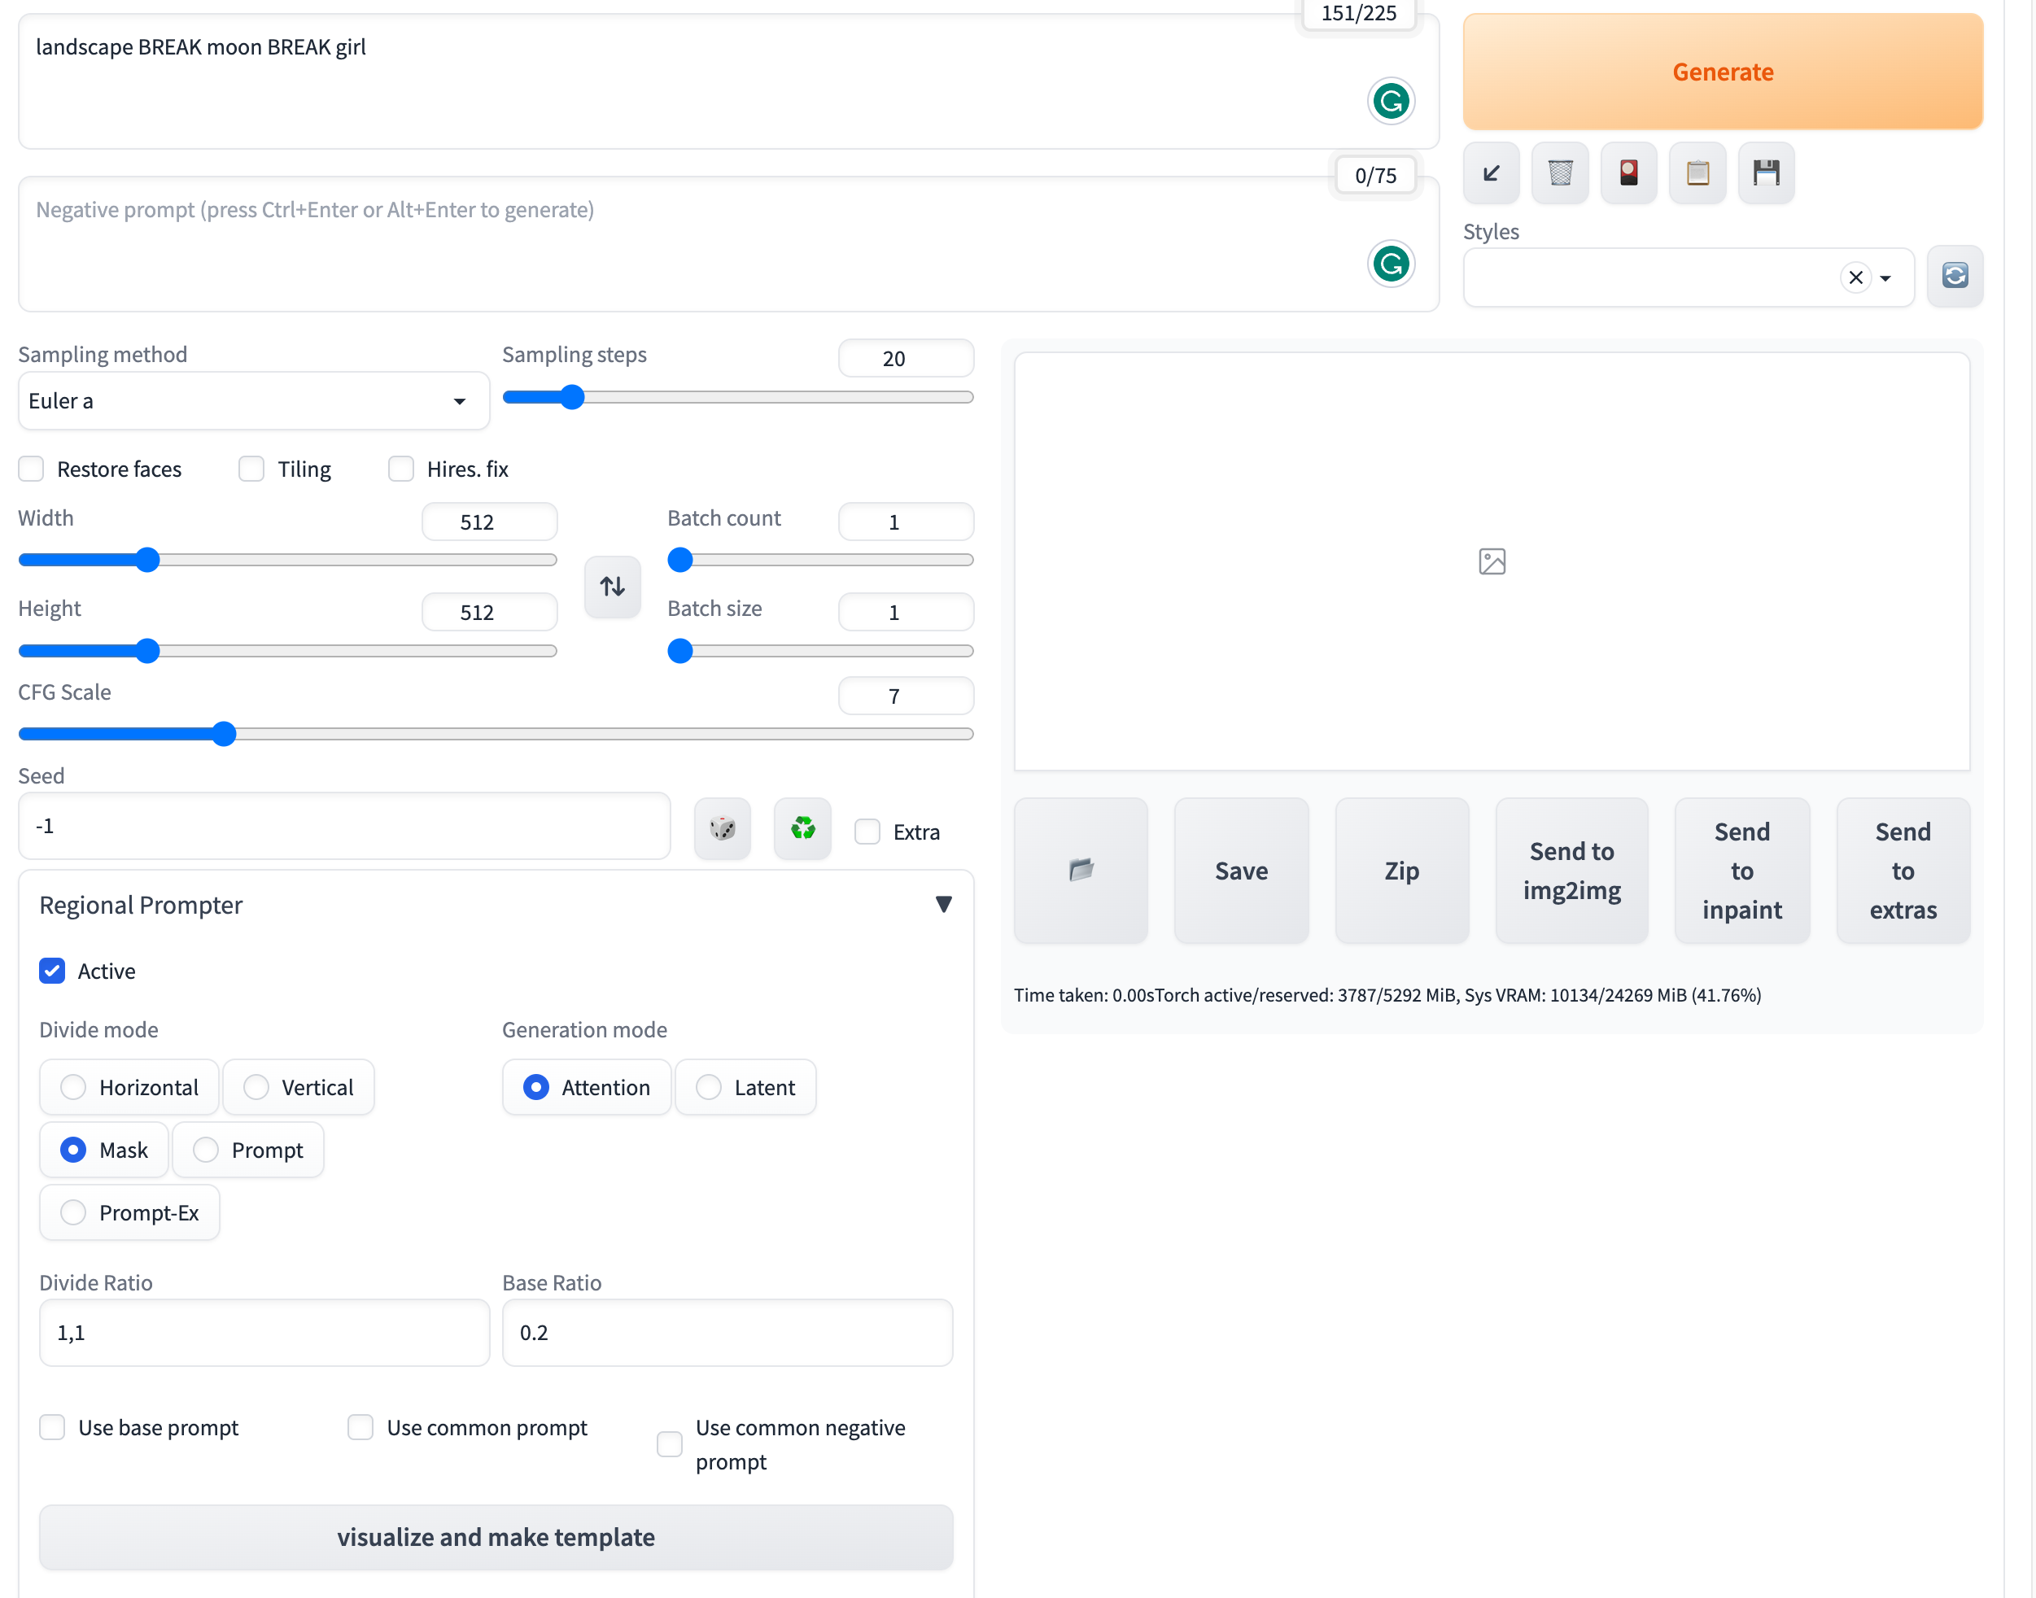The height and width of the screenshot is (1598, 2036).
Task: Enable the Hires. fix checkbox
Action: pos(401,469)
